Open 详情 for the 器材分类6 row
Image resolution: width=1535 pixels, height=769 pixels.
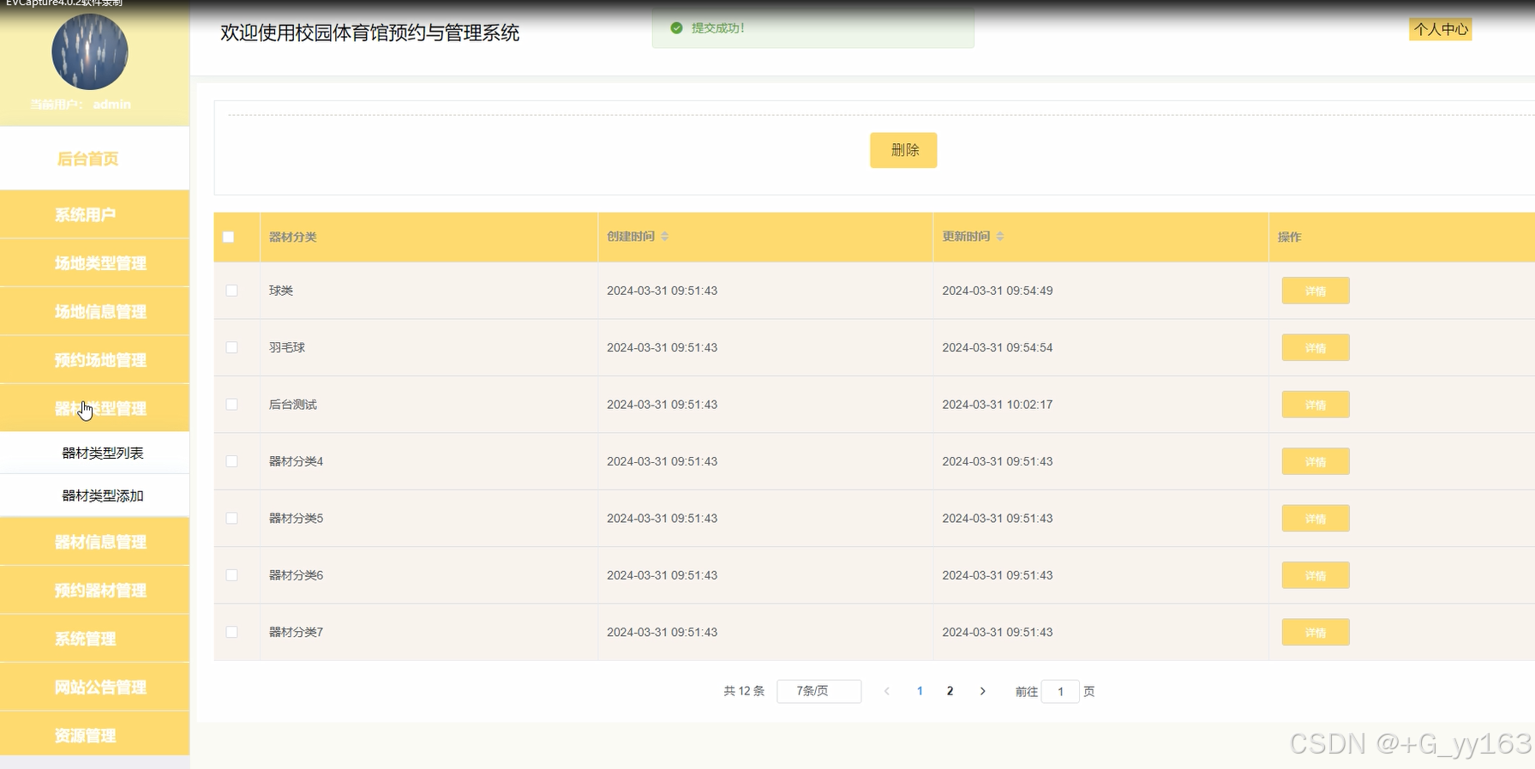coord(1316,575)
